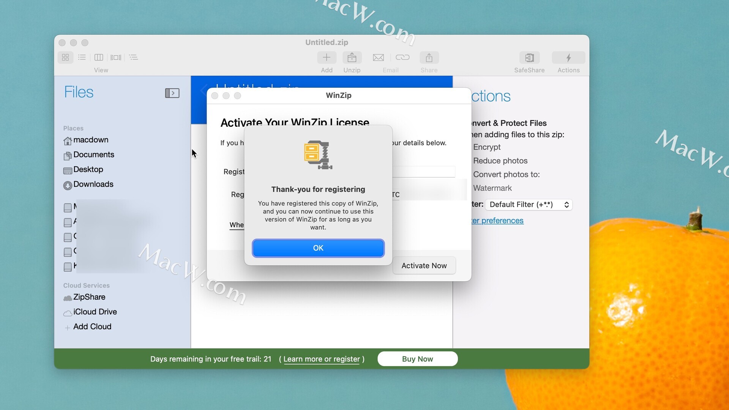
Task: Click Add Cloud in sidebar
Action: coord(92,327)
